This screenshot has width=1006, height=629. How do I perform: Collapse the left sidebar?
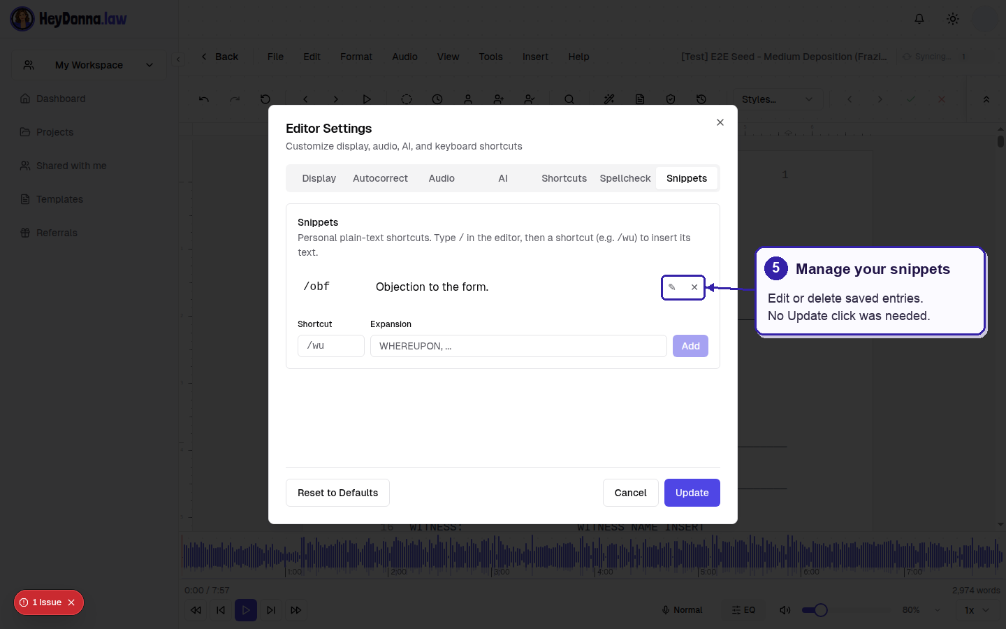tap(178, 59)
